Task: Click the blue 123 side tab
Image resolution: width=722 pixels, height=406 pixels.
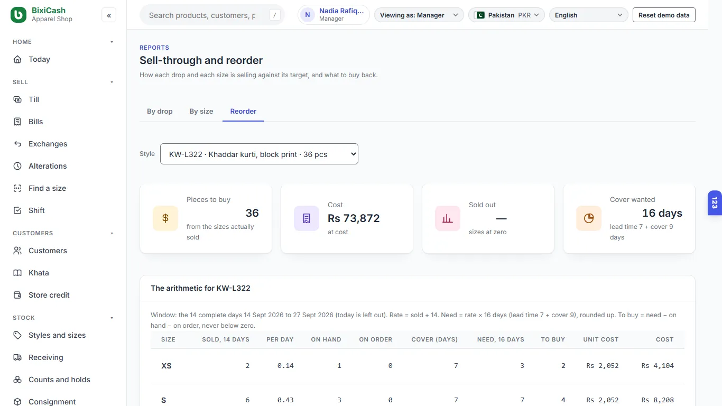Action: click(x=715, y=203)
